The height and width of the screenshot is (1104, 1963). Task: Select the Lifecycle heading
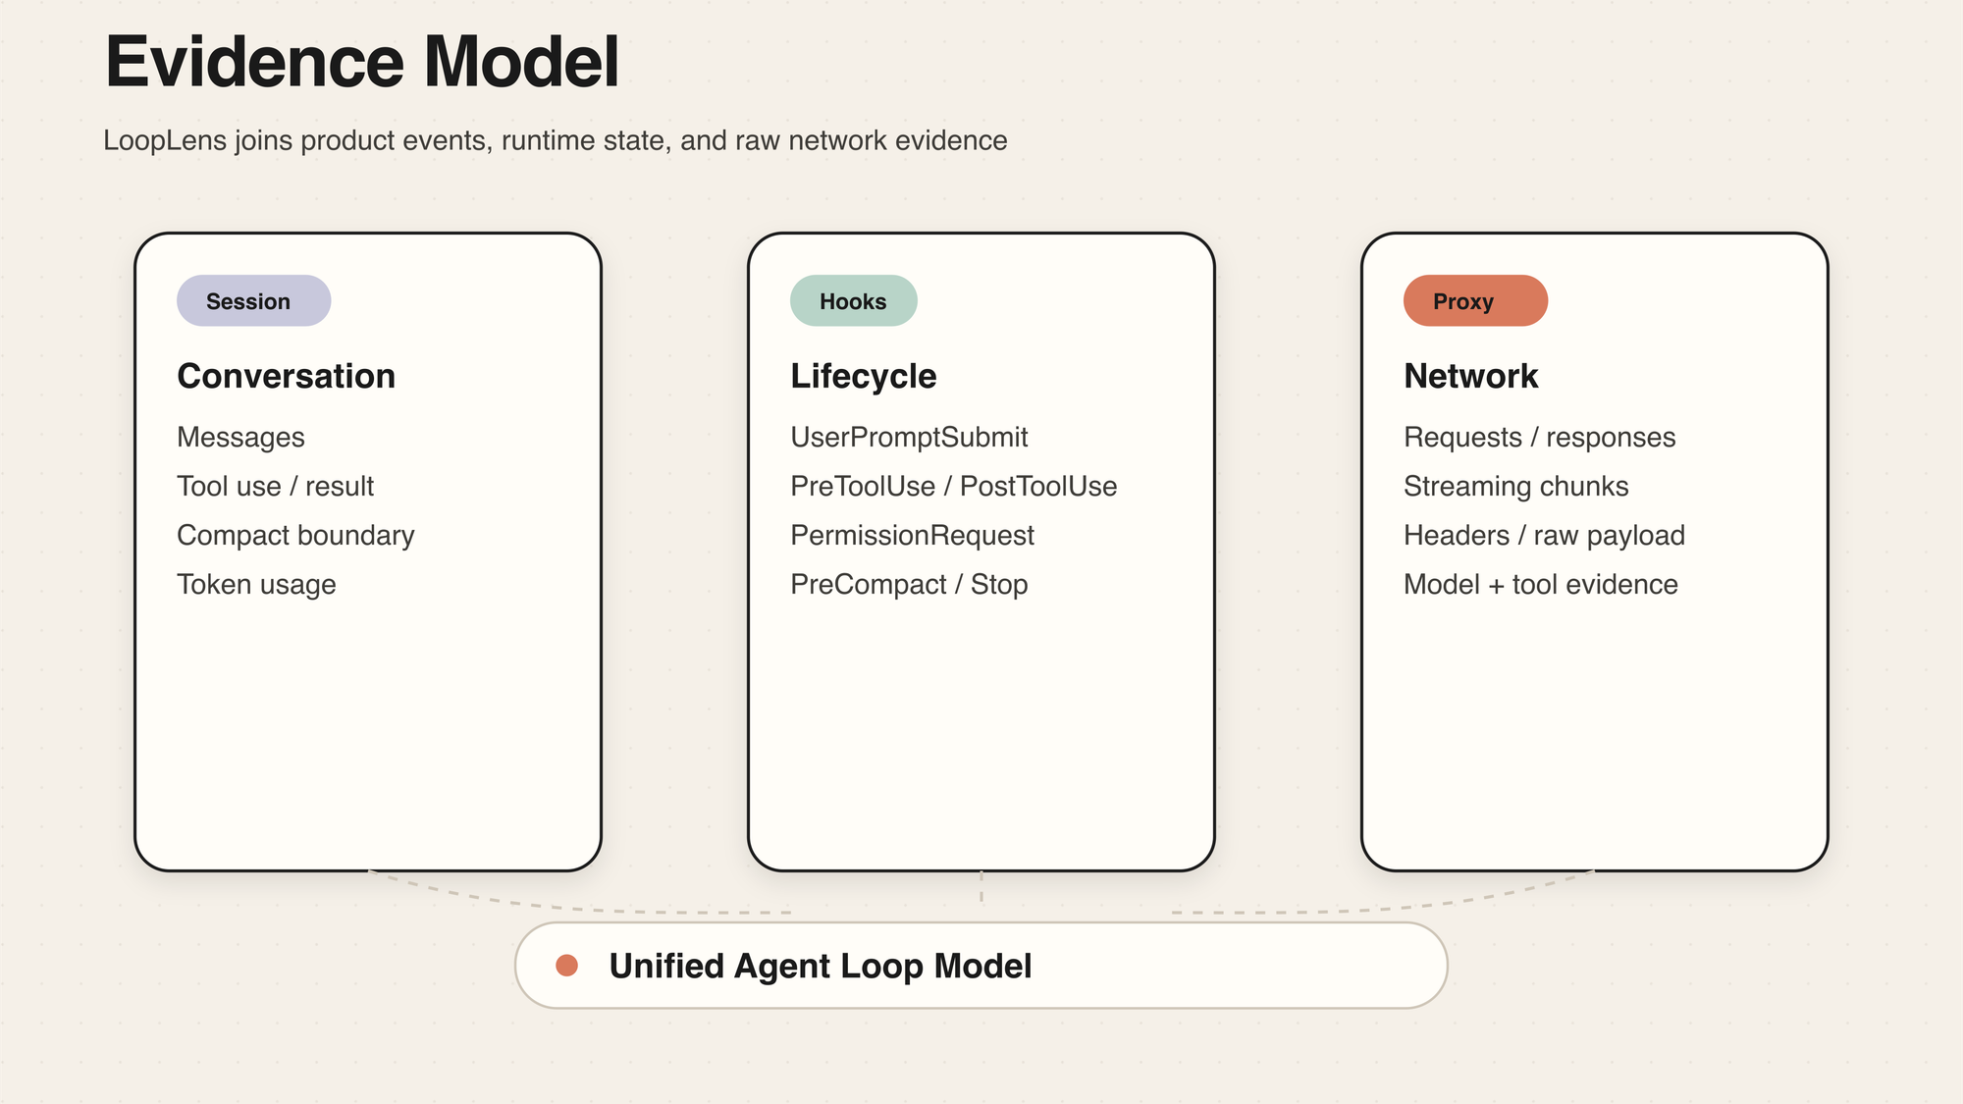point(863,376)
